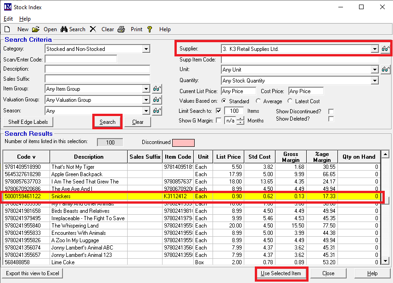The width and height of the screenshot is (393, 283).
Task: Click the Print printer toolbar icon
Action: tap(121, 29)
